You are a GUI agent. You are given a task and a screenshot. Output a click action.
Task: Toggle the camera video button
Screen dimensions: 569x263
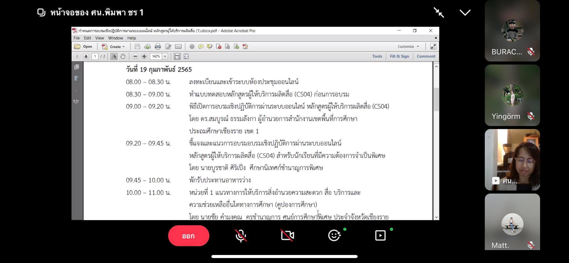coord(287,236)
